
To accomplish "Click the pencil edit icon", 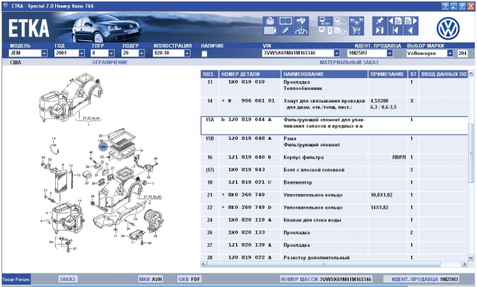I will [285, 30].
